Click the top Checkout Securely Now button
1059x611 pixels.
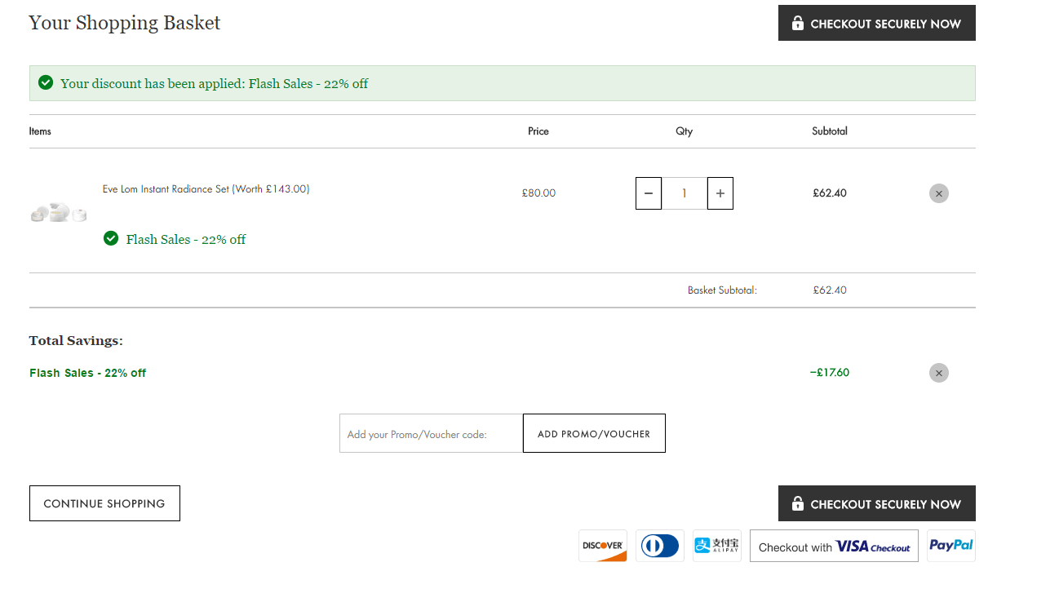click(877, 23)
